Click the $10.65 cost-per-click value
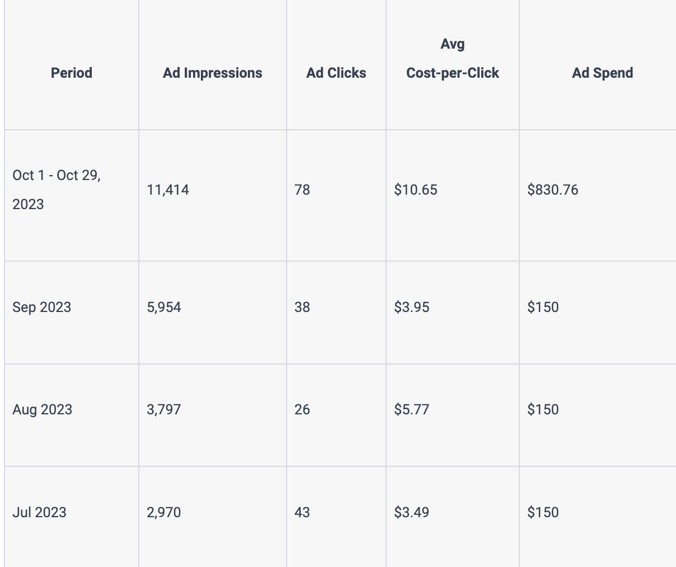The height and width of the screenshot is (567, 676). click(416, 190)
